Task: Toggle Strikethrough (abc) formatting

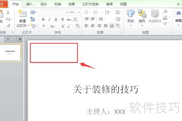Action: point(69,19)
